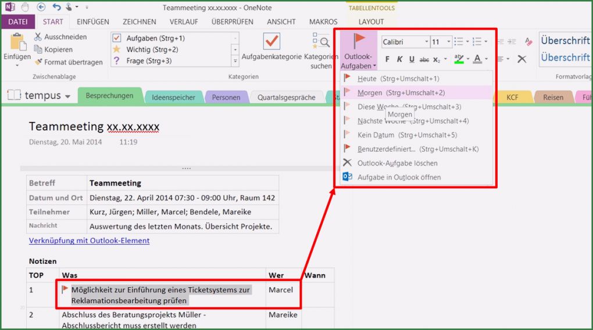The height and width of the screenshot is (330, 593).
Task: Click the OneNote app icon in title bar
Action: (10, 7)
